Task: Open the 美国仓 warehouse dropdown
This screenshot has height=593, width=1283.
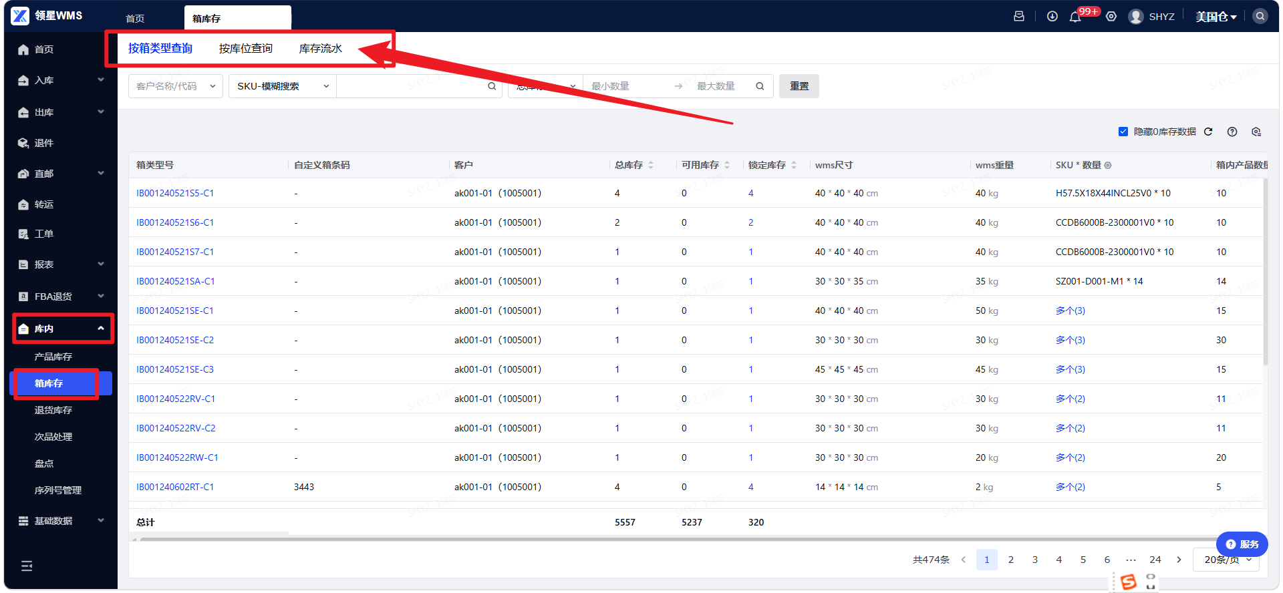Action: 1216,17
